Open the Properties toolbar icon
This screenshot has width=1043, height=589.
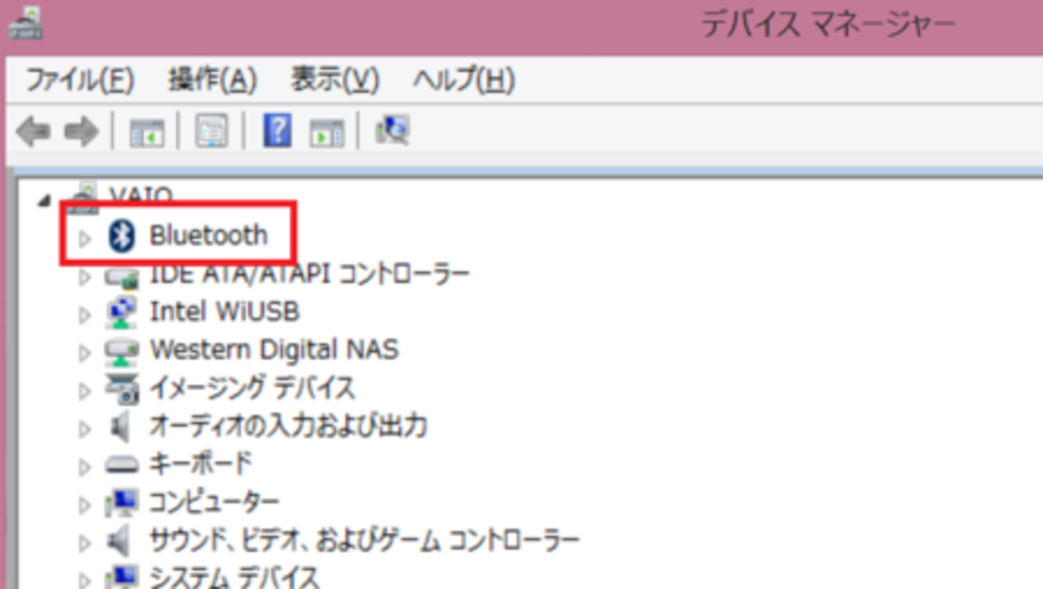(x=212, y=131)
